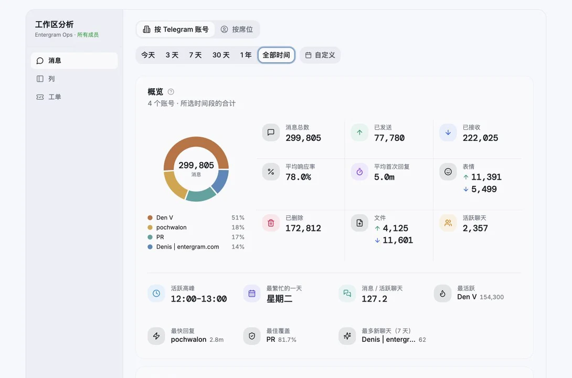Click the trash icon for 已删除
Viewport: 572px width, 378px height.
coord(271,223)
